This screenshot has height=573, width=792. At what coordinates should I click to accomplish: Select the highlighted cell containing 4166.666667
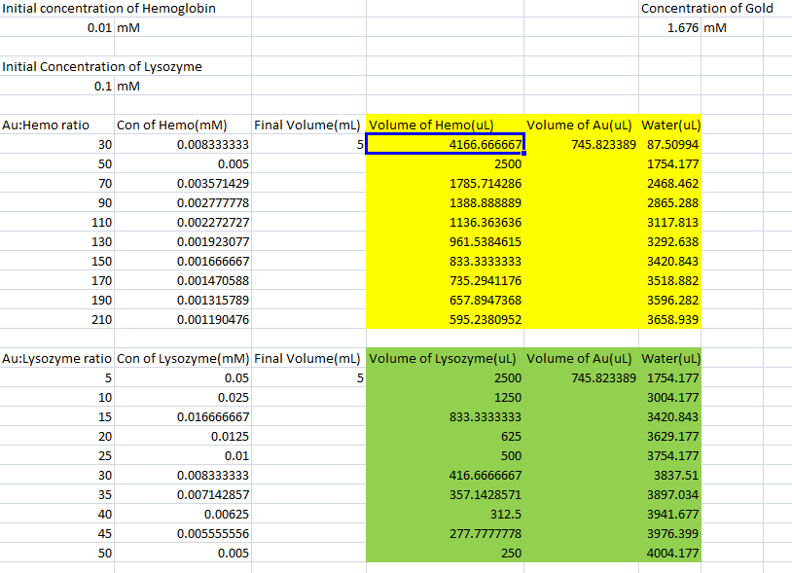tap(445, 145)
